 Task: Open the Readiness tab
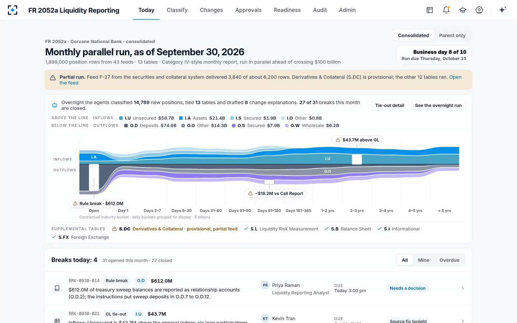pos(287,10)
